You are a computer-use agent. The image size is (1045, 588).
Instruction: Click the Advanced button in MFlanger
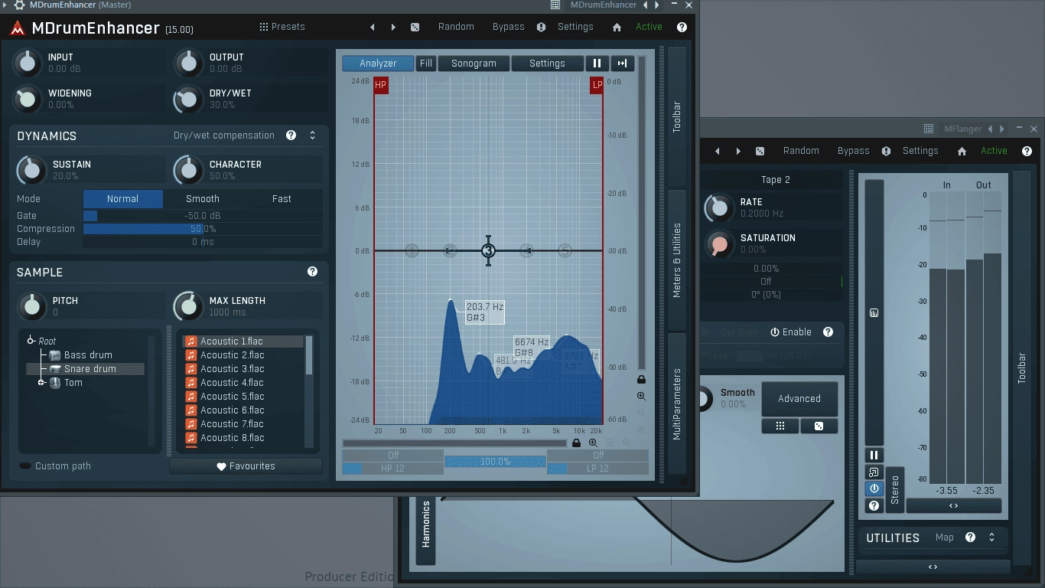click(x=799, y=399)
